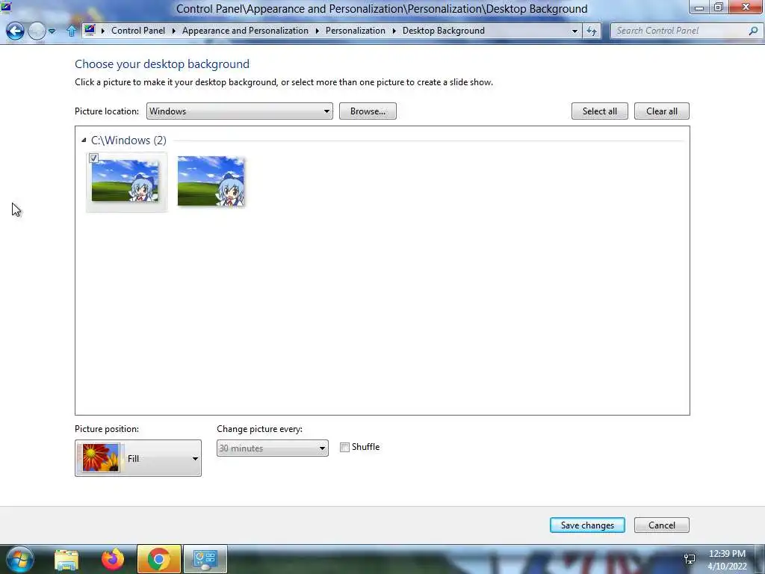
Task: Minimize the Desktop Background window
Action: click(x=699, y=7)
